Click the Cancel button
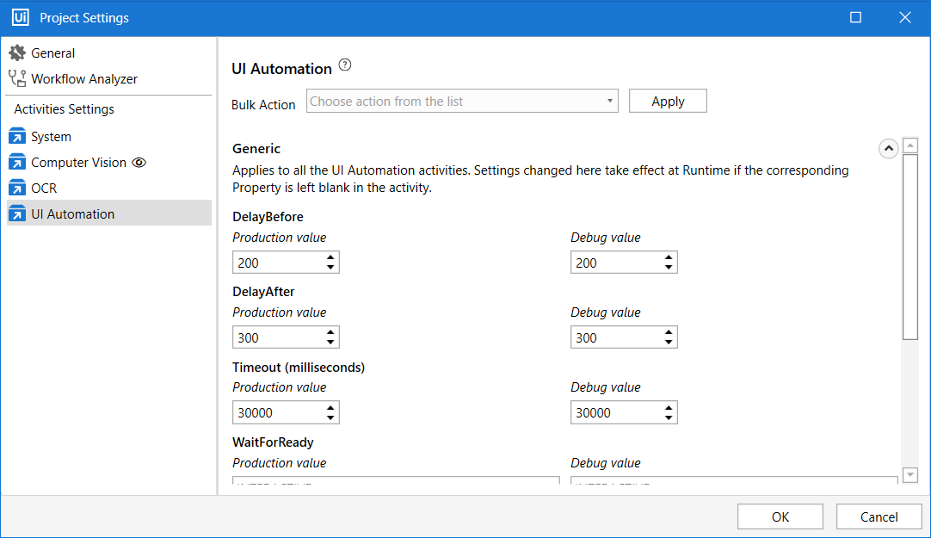This screenshot has height=538, width=931. click(x=879, y=516)
